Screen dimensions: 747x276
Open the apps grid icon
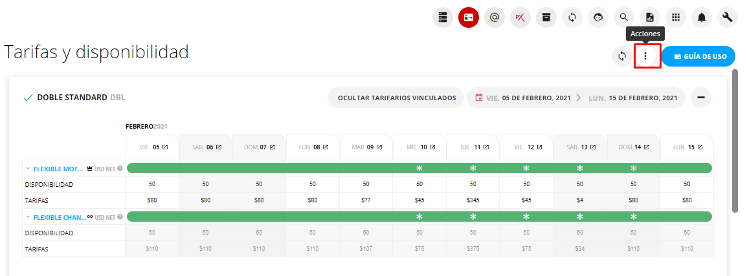click(676, 17)
